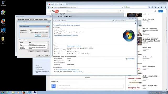Switch to the System Protection tab
The height and width of the screenshot is (94, 168).
pos(39,19)
